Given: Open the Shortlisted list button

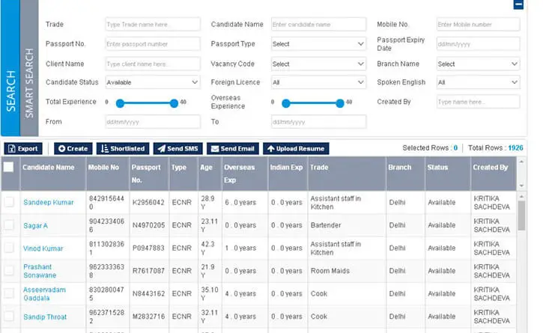Looking at the screenshot, I should pos(123,149).
